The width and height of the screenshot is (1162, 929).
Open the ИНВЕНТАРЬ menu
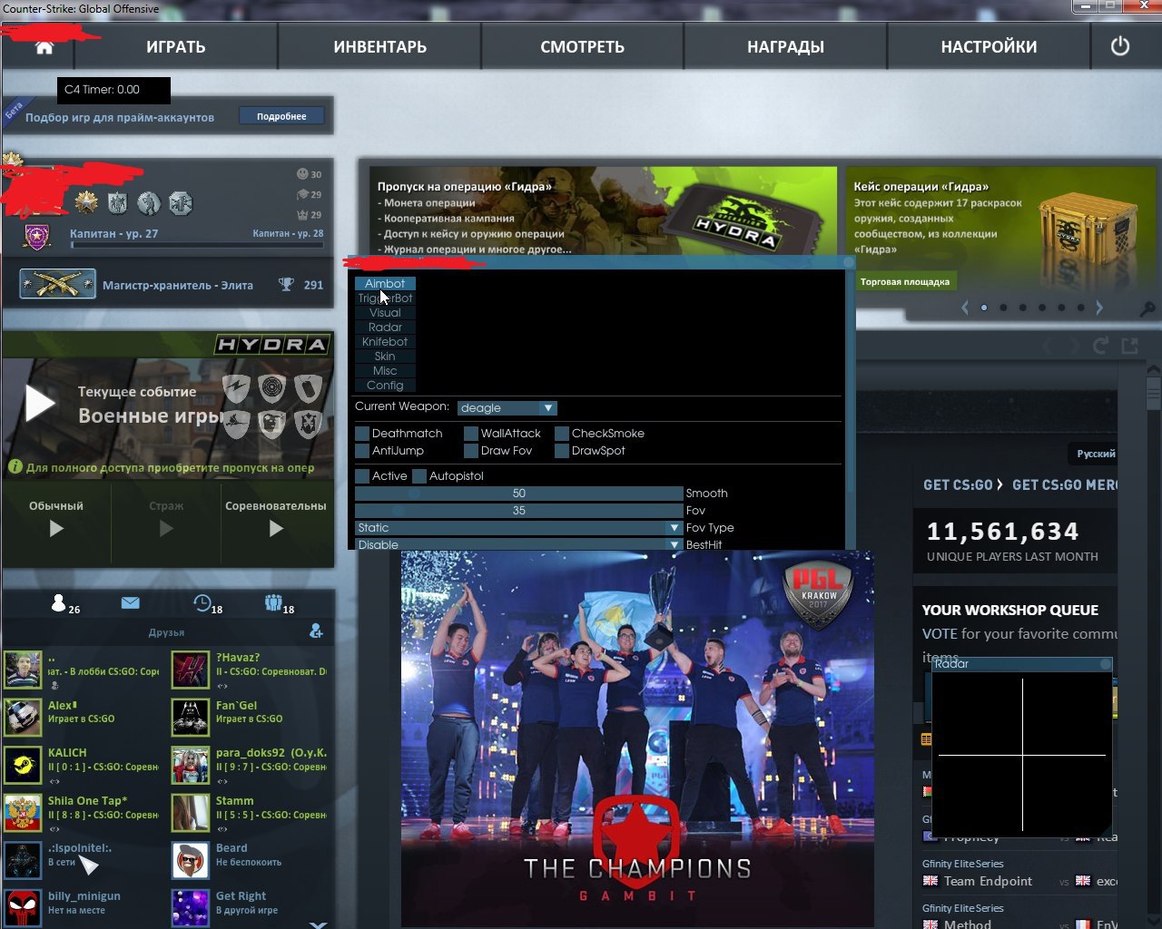(379, 47)
